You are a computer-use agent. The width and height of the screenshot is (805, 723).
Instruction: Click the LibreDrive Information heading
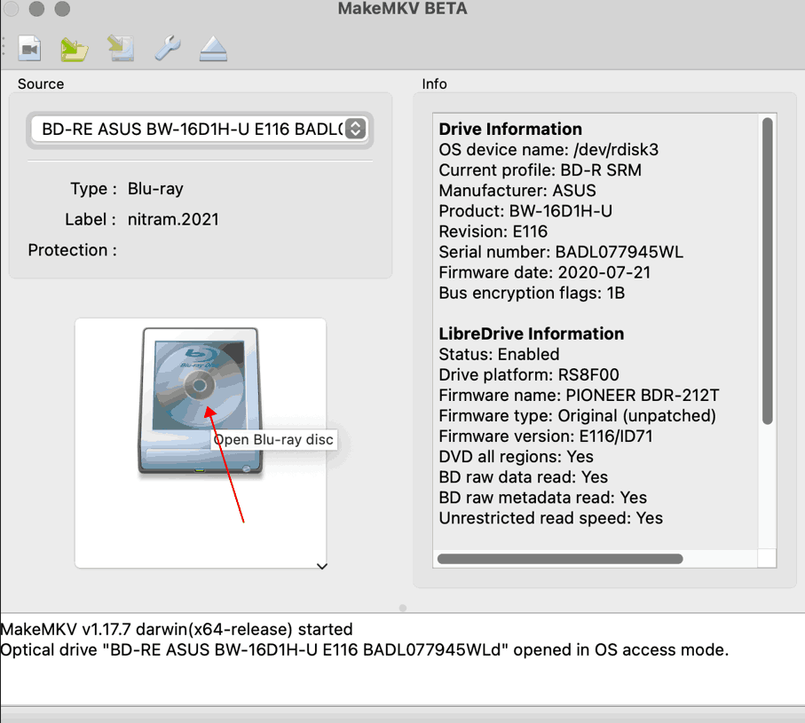coord(531,334)
